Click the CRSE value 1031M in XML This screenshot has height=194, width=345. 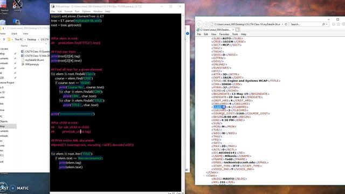click(227, 41)
